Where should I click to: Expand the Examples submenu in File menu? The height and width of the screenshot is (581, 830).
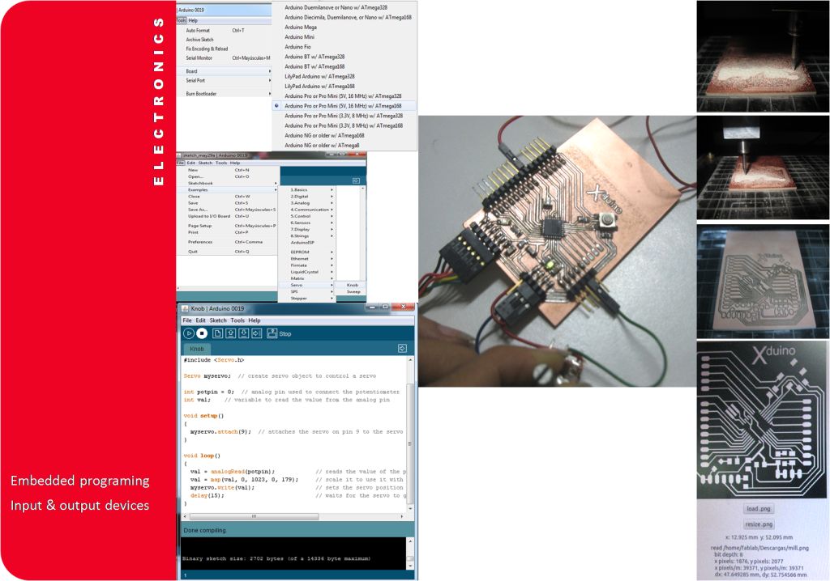pos(228,190)
